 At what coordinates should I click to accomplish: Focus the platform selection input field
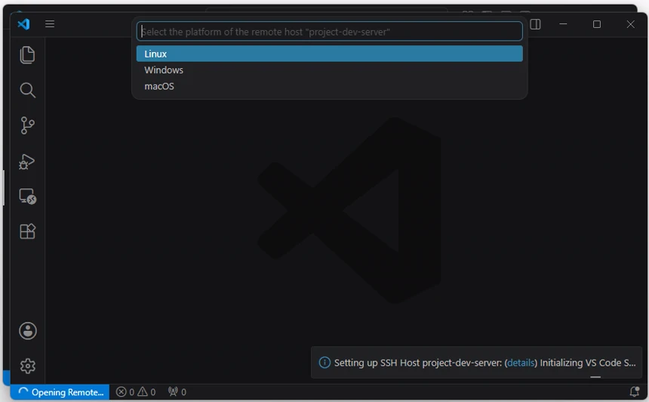(x=330, y=32)
